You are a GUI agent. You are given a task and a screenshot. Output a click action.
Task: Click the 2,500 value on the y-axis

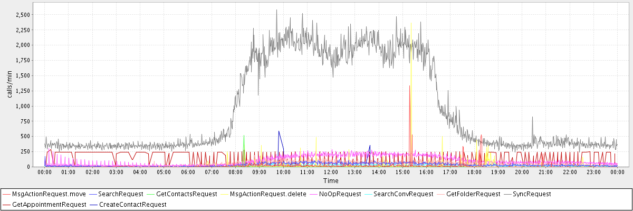point(22,15)
